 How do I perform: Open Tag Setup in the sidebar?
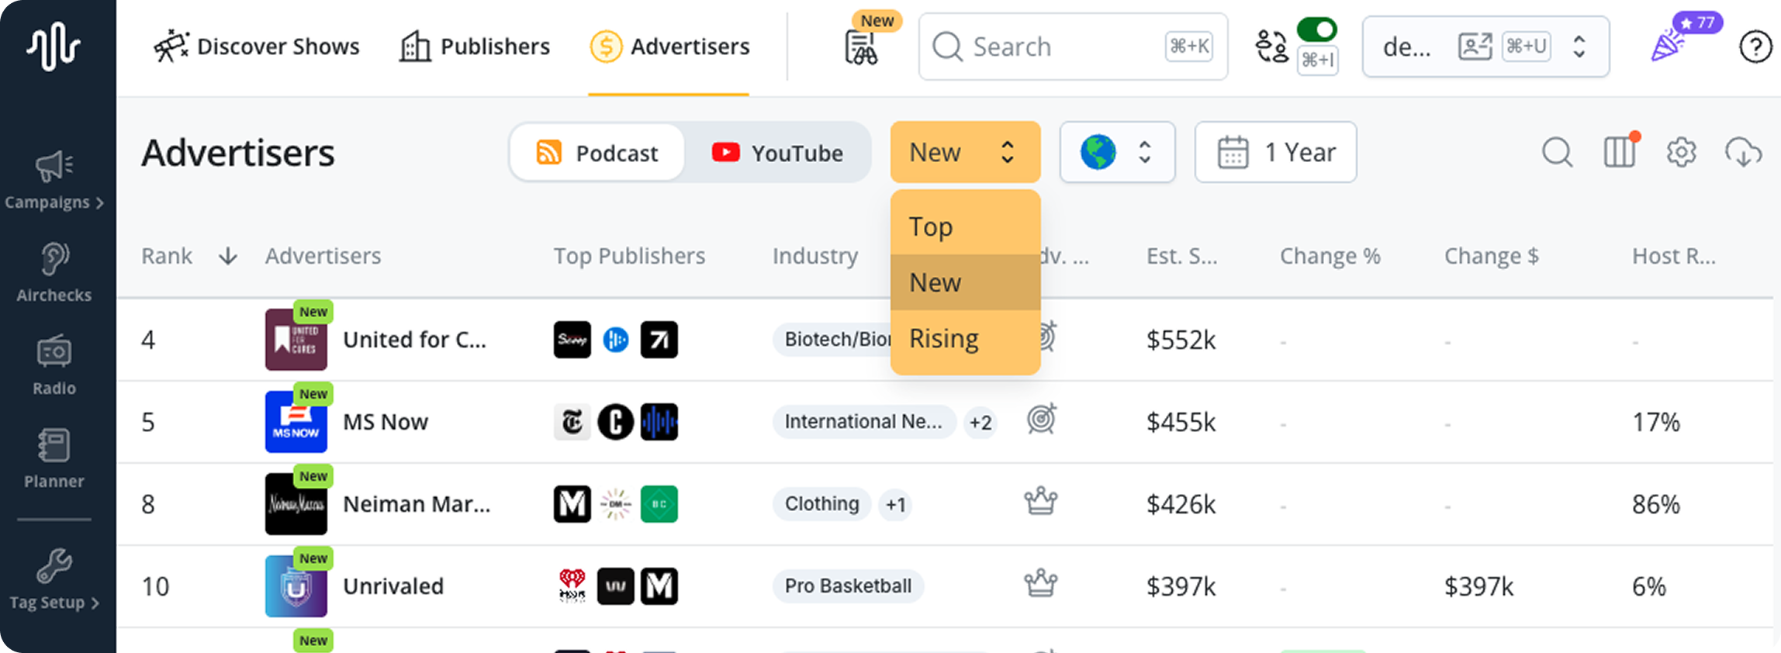(x=54, y=580)
